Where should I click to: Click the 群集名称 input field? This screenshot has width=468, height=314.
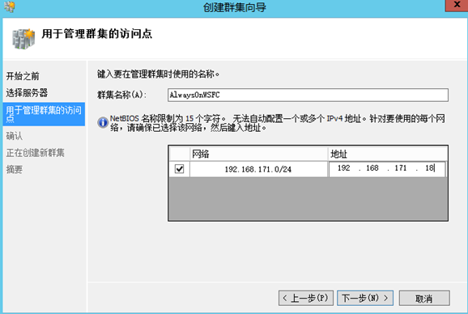[x=308, y=95]
